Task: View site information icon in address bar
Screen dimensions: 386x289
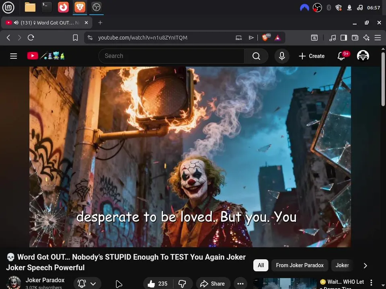Action: pyautogui.click(x=90, y=38)
